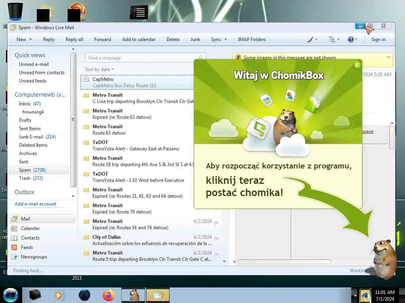The height and width of the screenshot is (303, 405).
Task: Open IMAP Folders
Action: tap(252, 39)
